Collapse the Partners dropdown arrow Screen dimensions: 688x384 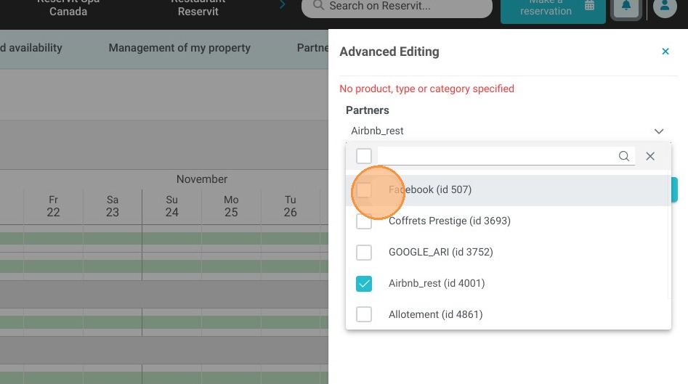(x=659, y=131)
